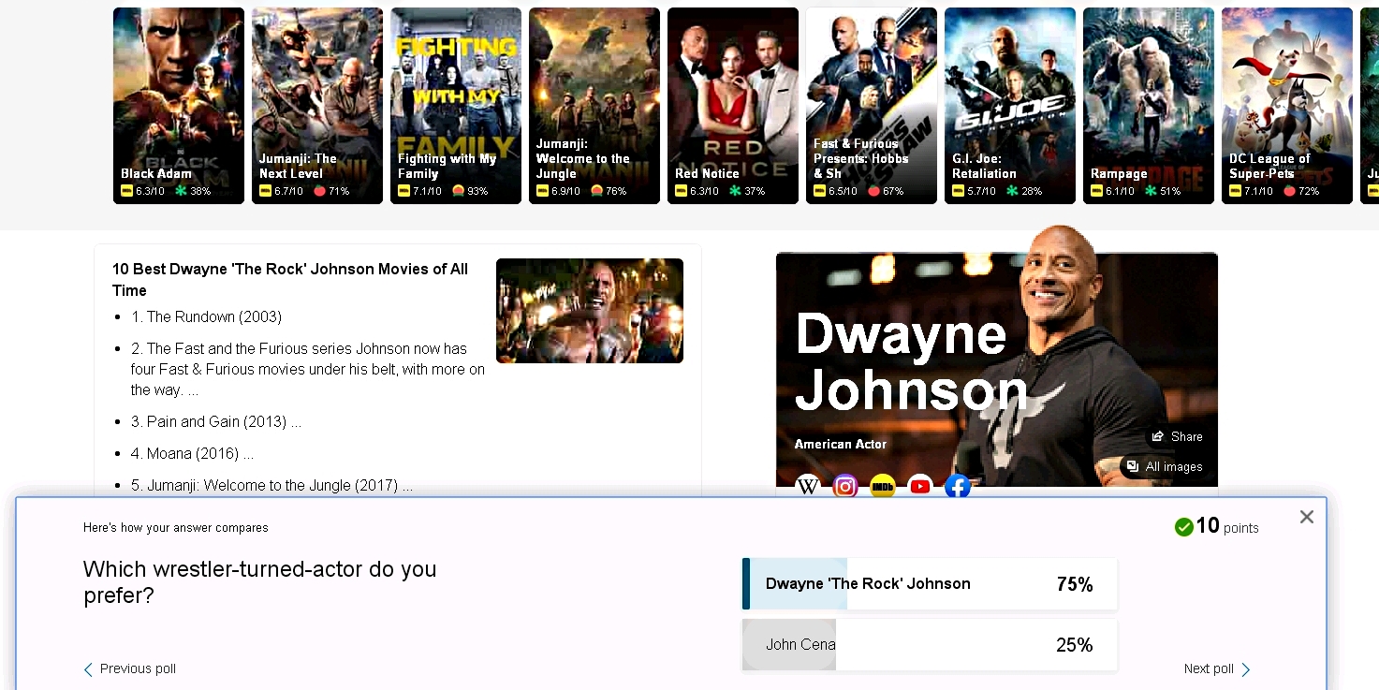Go to the Previous poll
1379x690 pixels.
(x=130, y=668)
